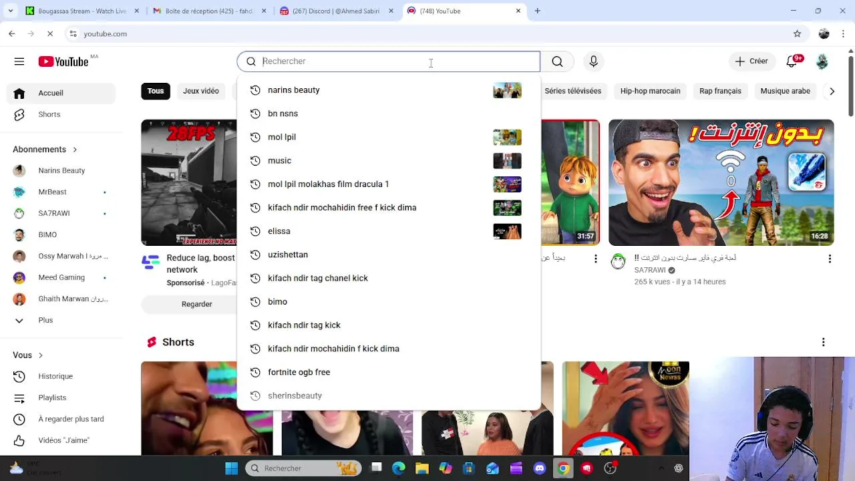Select the Séries télévisées filter chip
This screenshot has width=855, height=481.
pos(572,91)
